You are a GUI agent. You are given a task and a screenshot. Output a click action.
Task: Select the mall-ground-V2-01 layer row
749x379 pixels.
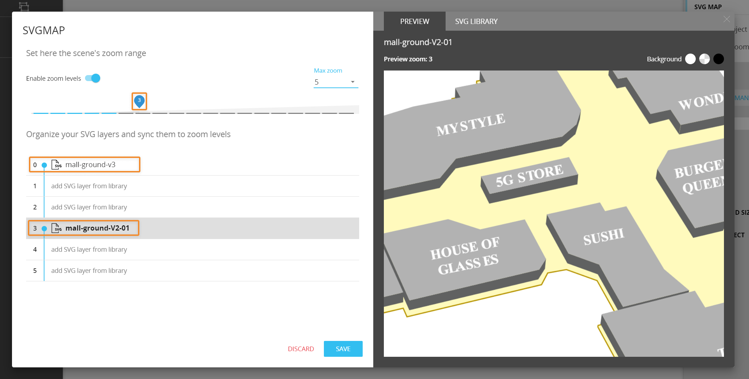pos(193,228)
